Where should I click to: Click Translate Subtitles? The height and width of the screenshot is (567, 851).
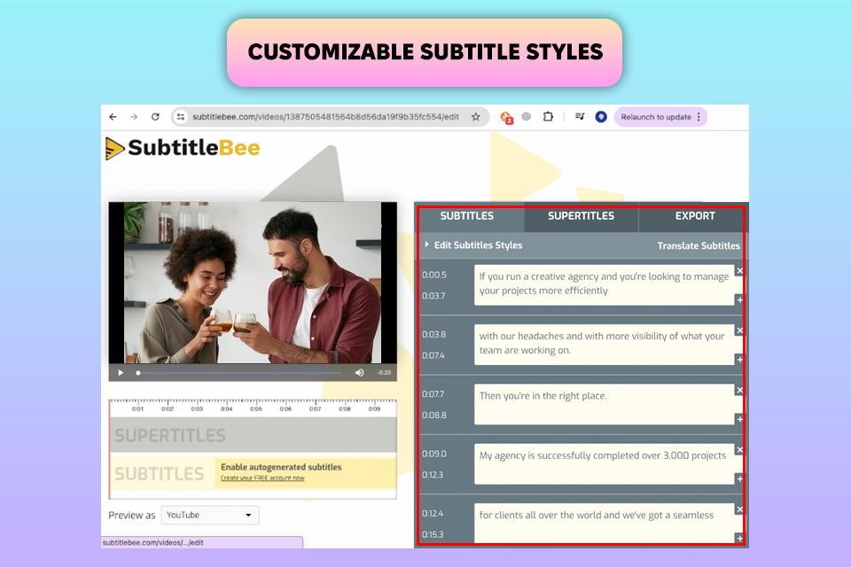tap(699, 245)
